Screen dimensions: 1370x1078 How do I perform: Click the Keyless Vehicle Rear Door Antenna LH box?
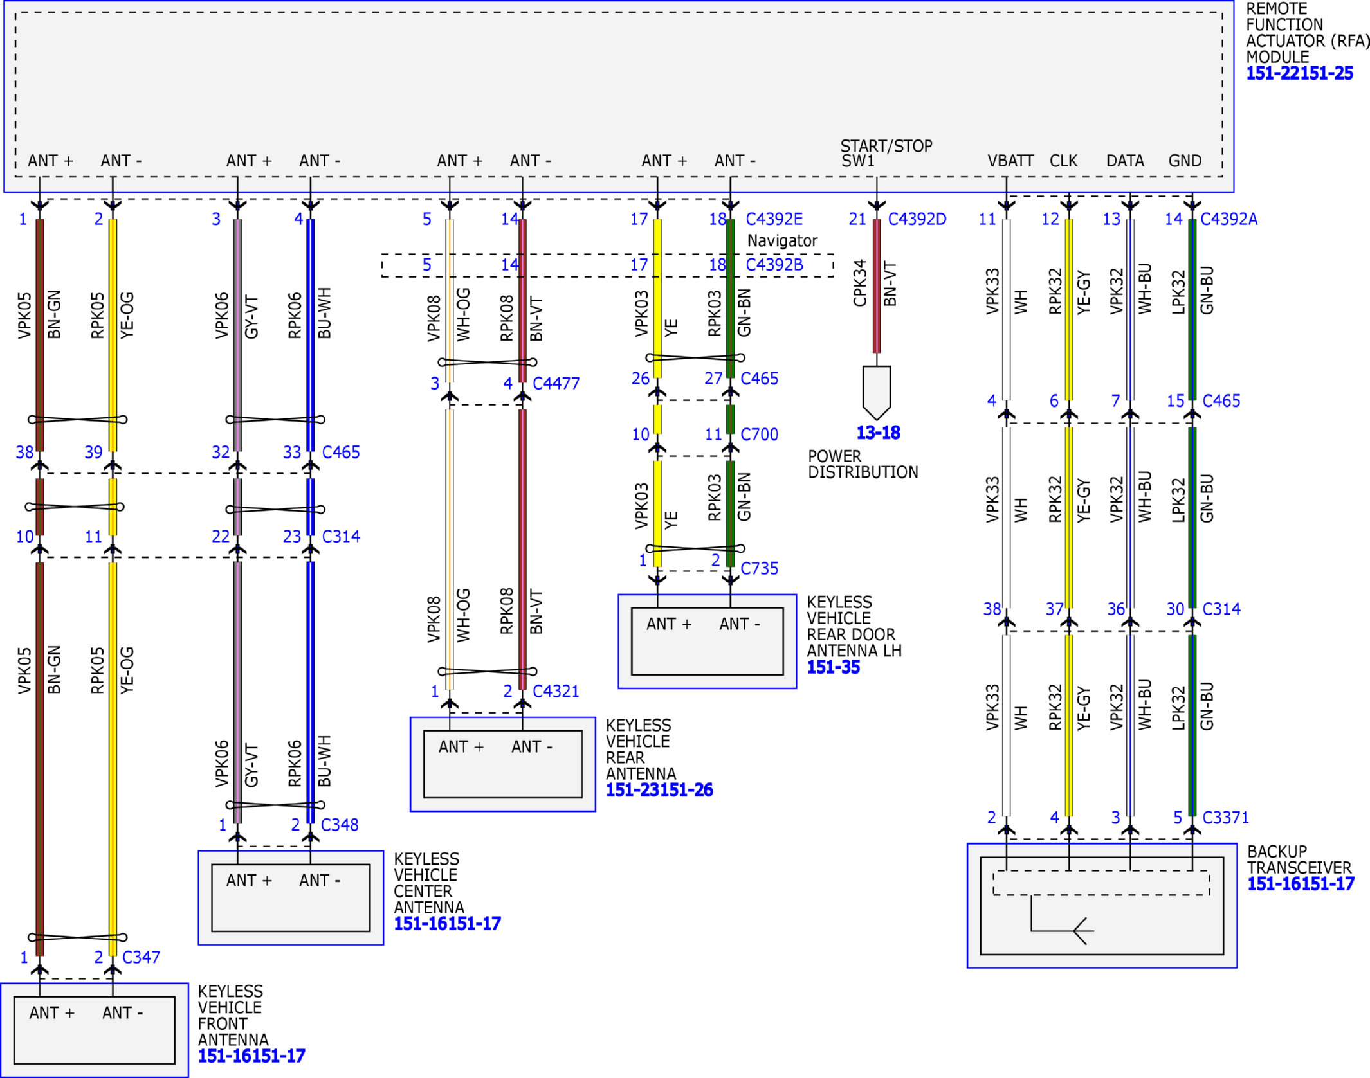pos(708,642)
